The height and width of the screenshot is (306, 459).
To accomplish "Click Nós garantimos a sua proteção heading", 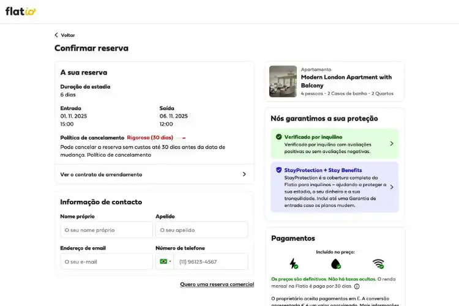I will click(x=324, y=118).
